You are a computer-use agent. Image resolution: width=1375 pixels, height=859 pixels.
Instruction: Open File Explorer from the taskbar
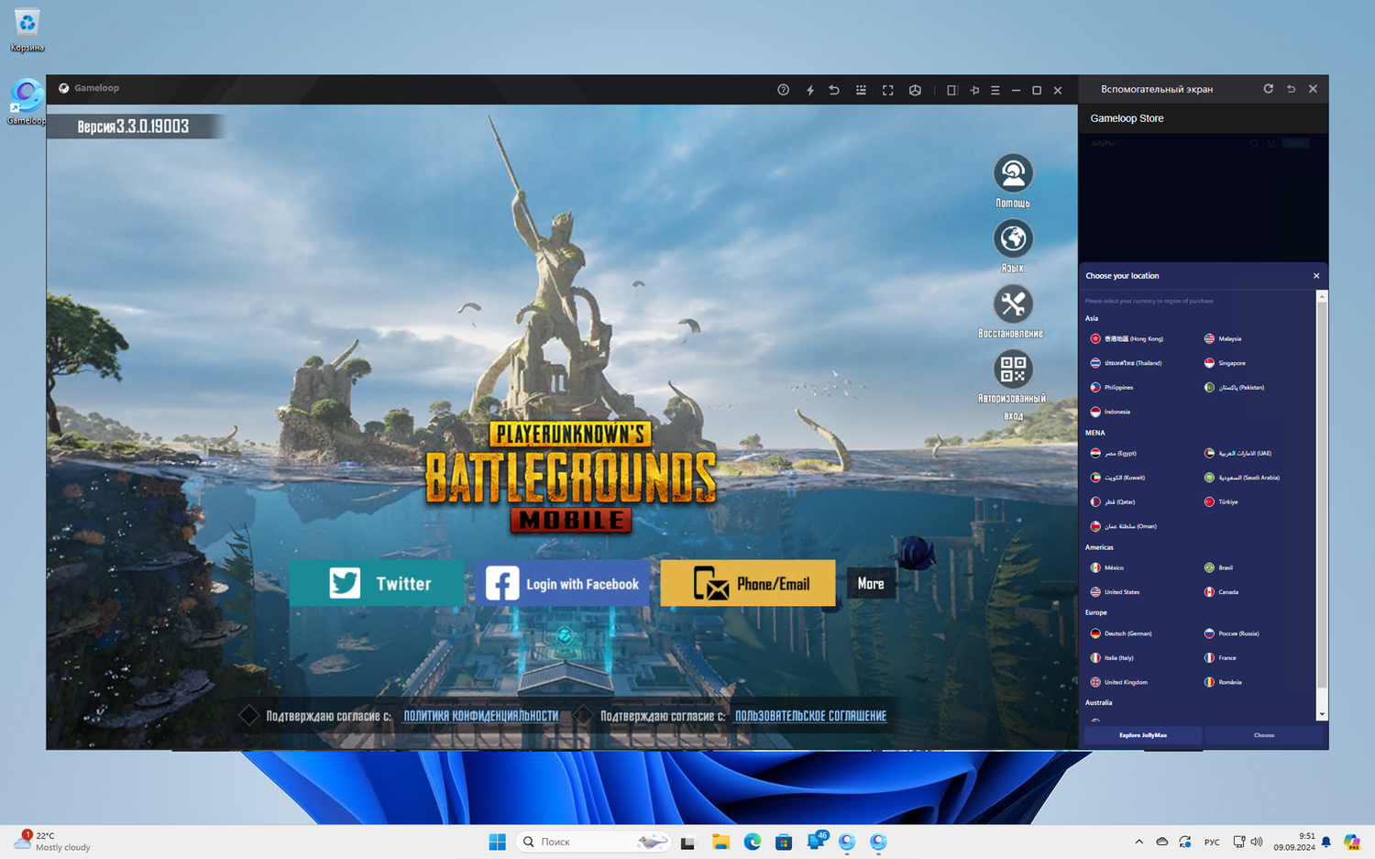720,842
